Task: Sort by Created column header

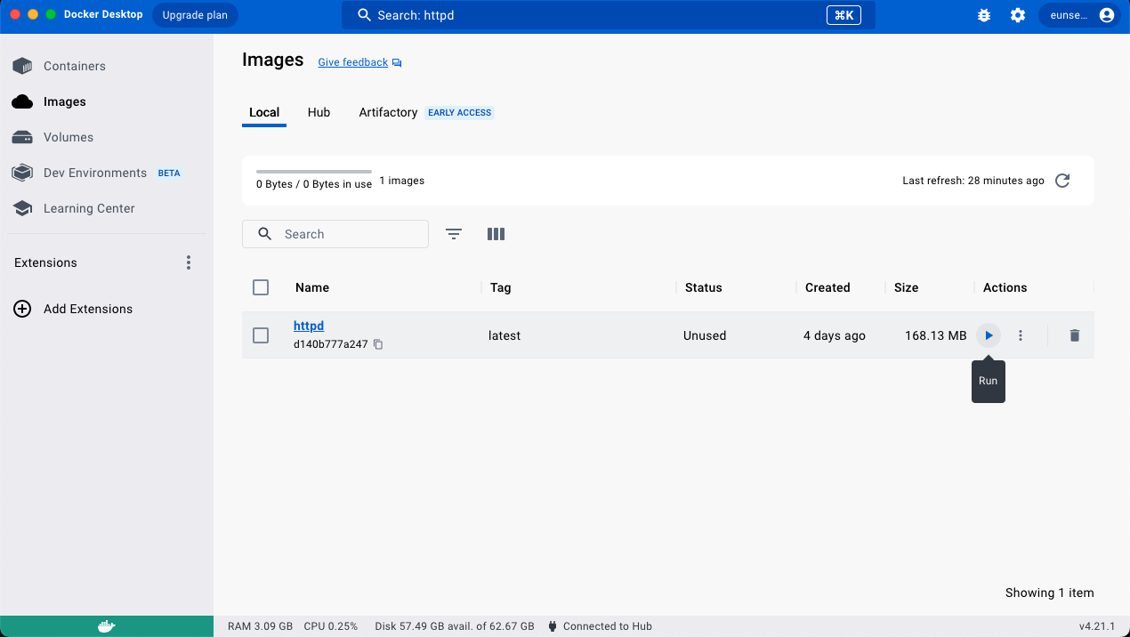Action: (827, 287)
